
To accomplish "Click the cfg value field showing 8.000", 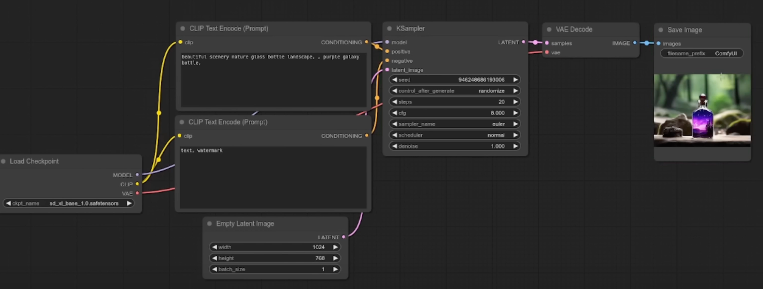I will pos(455,113).
